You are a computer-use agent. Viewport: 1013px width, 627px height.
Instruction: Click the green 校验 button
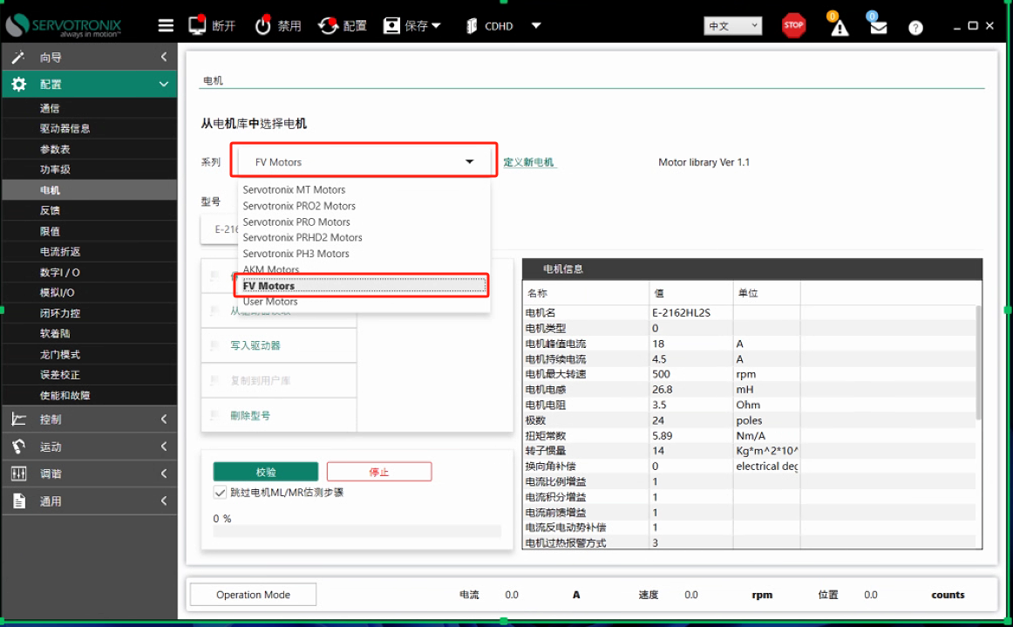266,472
